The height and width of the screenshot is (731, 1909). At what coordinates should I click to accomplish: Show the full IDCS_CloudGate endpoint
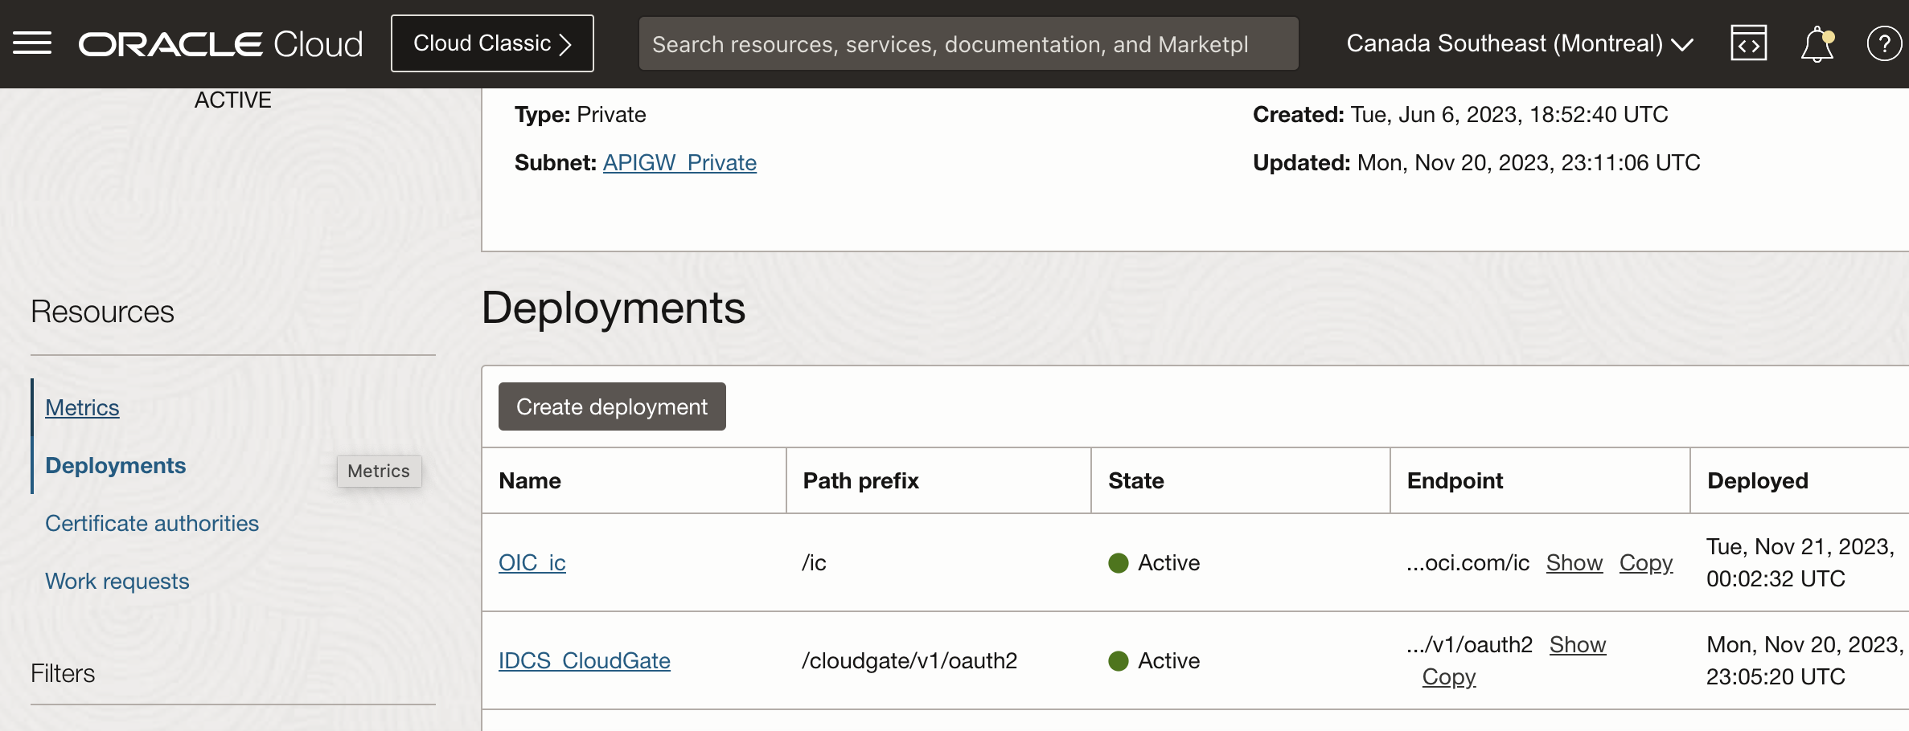click(x=1577, y=644)
